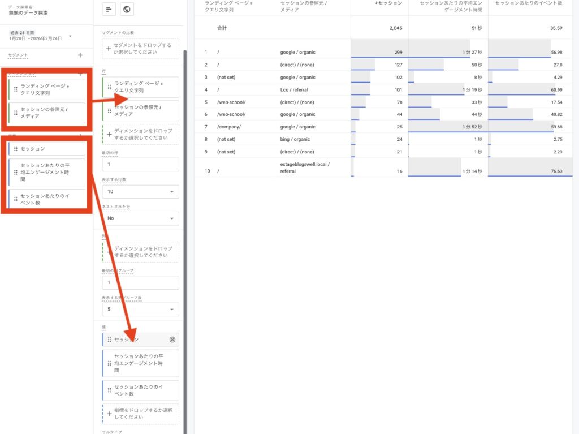Select the geo map visualization icon

point(127,9)
